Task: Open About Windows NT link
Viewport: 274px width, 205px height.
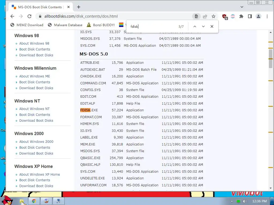Action: click(x=35, y=109)
